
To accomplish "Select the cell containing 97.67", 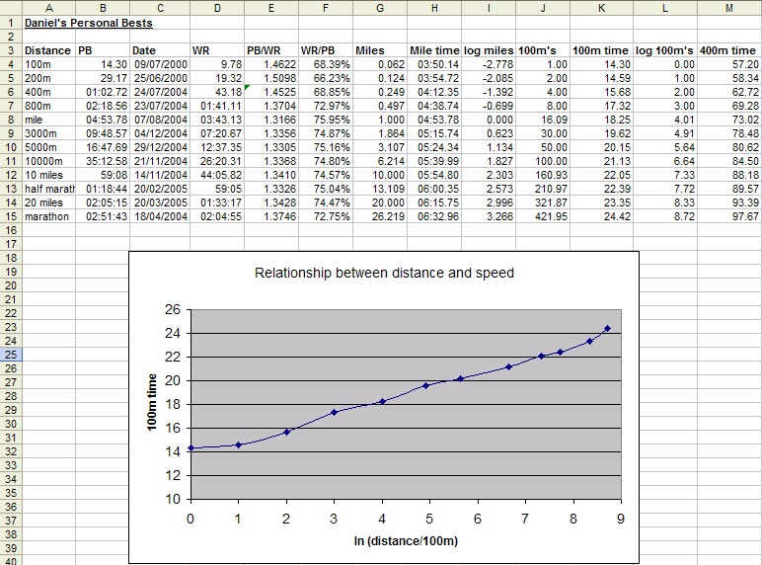I will click(x=728, y=216).
